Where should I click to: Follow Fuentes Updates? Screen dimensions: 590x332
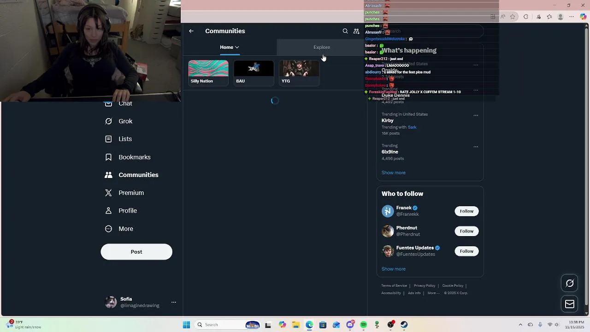point(466,251)
